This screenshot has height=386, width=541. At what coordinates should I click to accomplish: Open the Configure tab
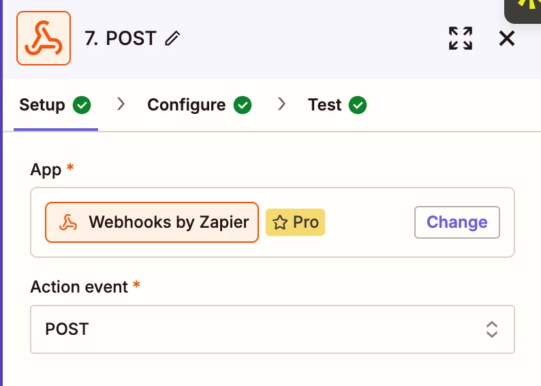click(x=186, y=105)
